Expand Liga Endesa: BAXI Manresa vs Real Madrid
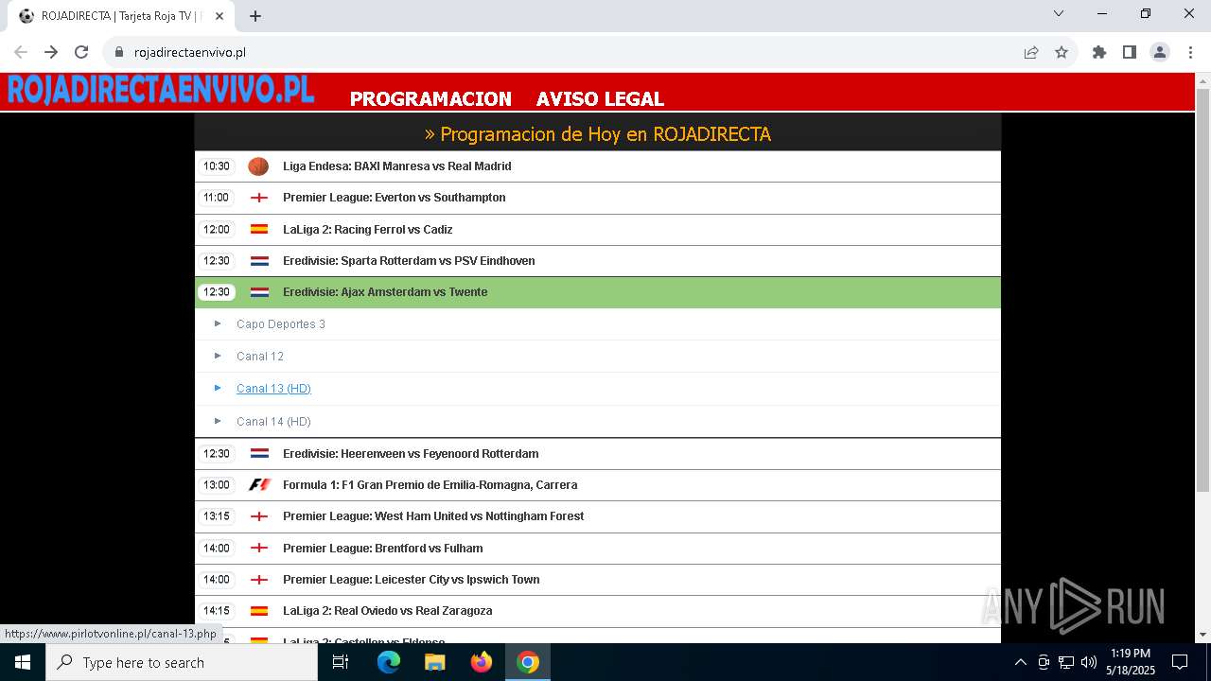The width and height of the screenshot is (1211, 681). click(x=597, y=166)
